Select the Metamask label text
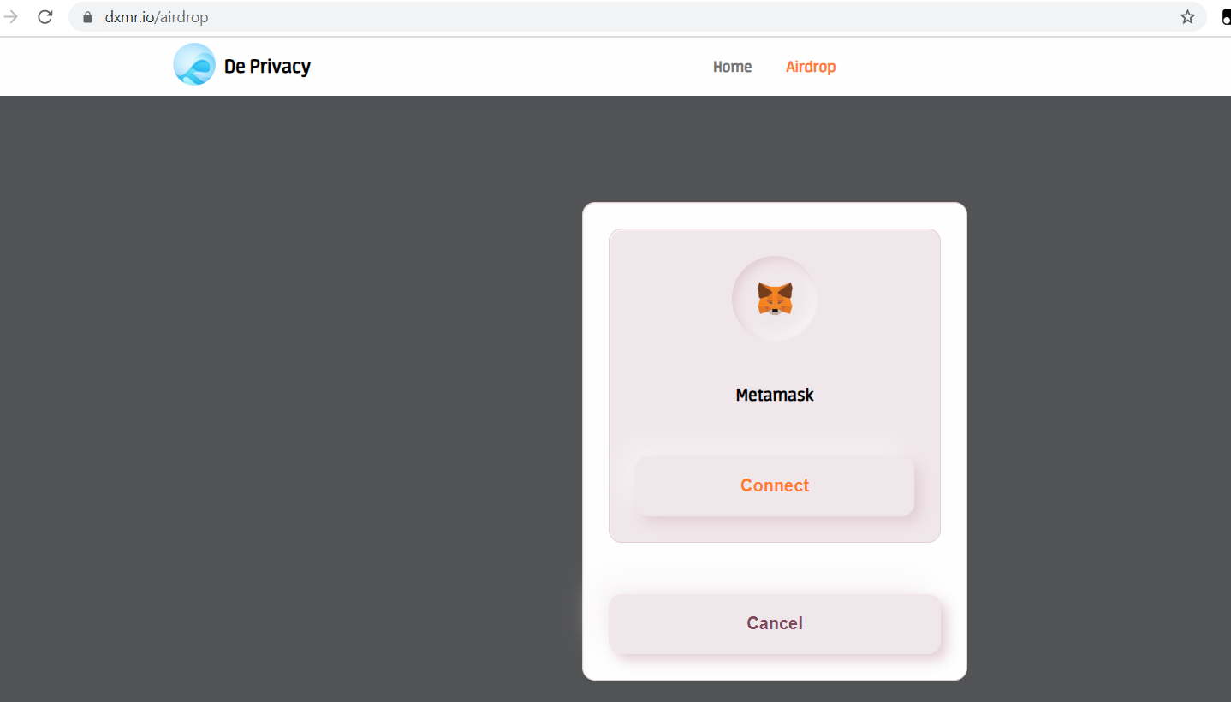The image size is (1231, 702). 775,396
